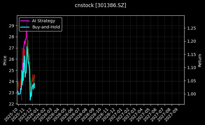Click the x-axis date label 2027-09
The width and height of the screenshot is (205, 125).
click(x=172, y=114)
